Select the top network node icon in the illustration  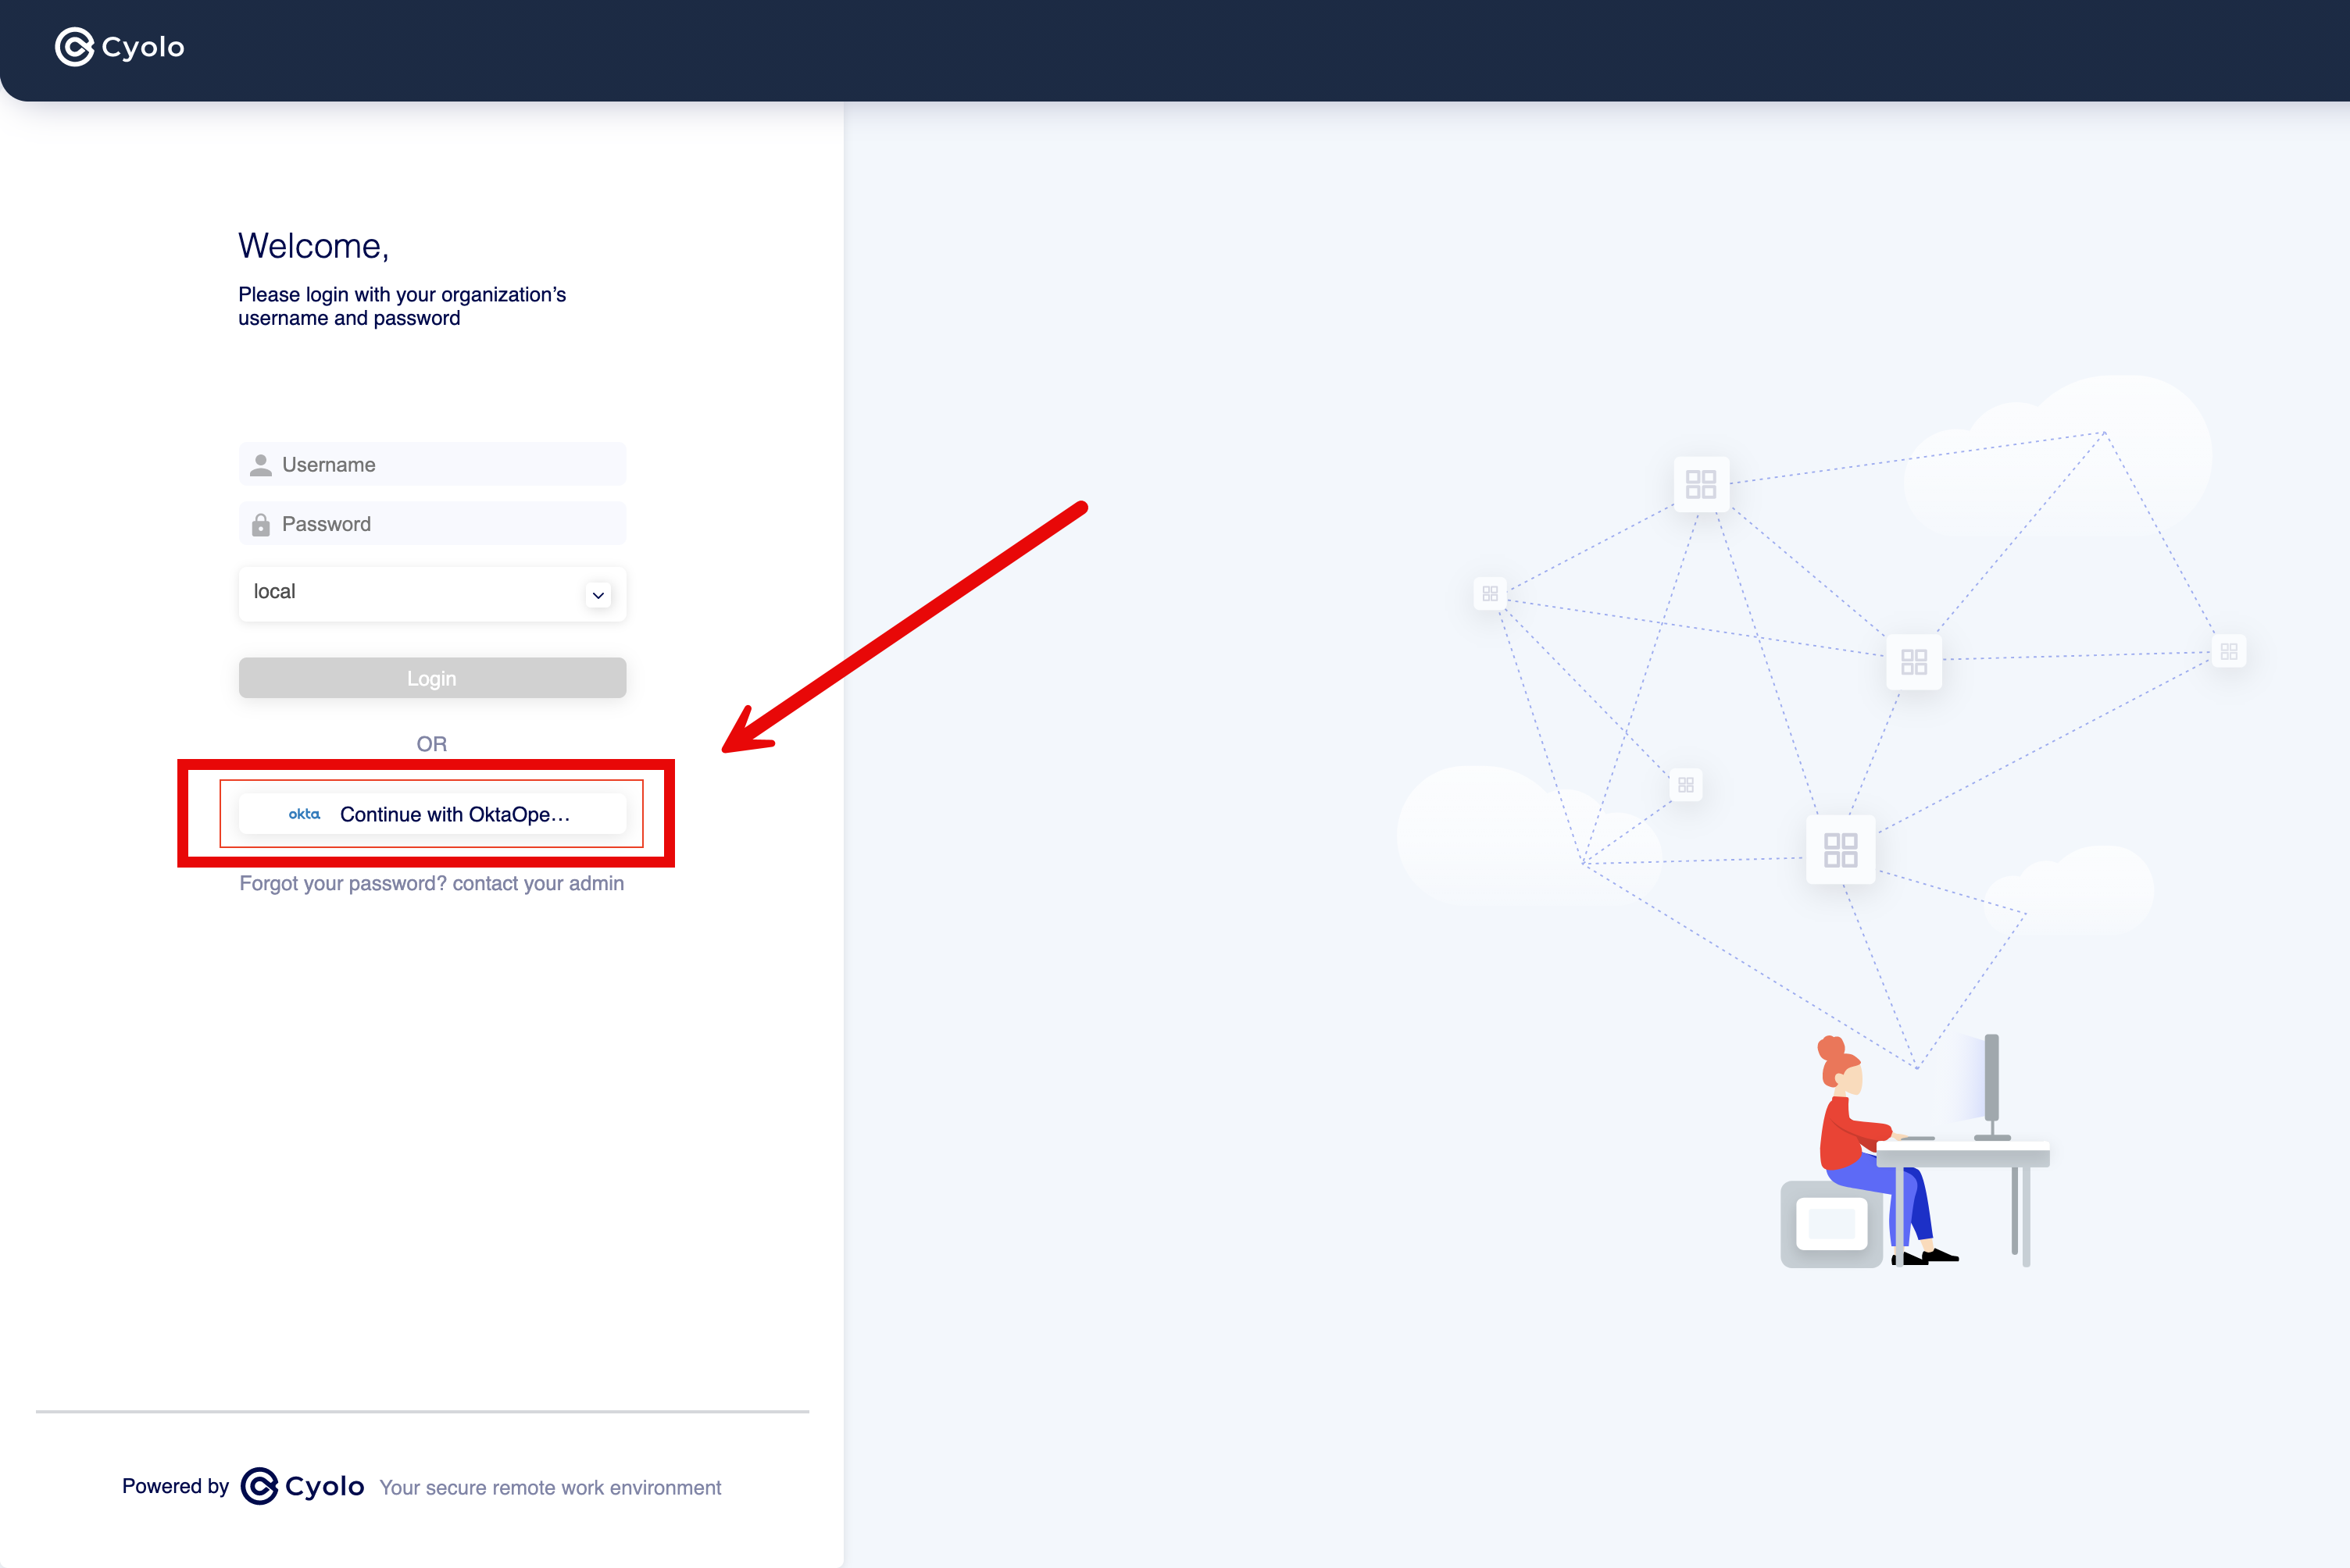1701,484
